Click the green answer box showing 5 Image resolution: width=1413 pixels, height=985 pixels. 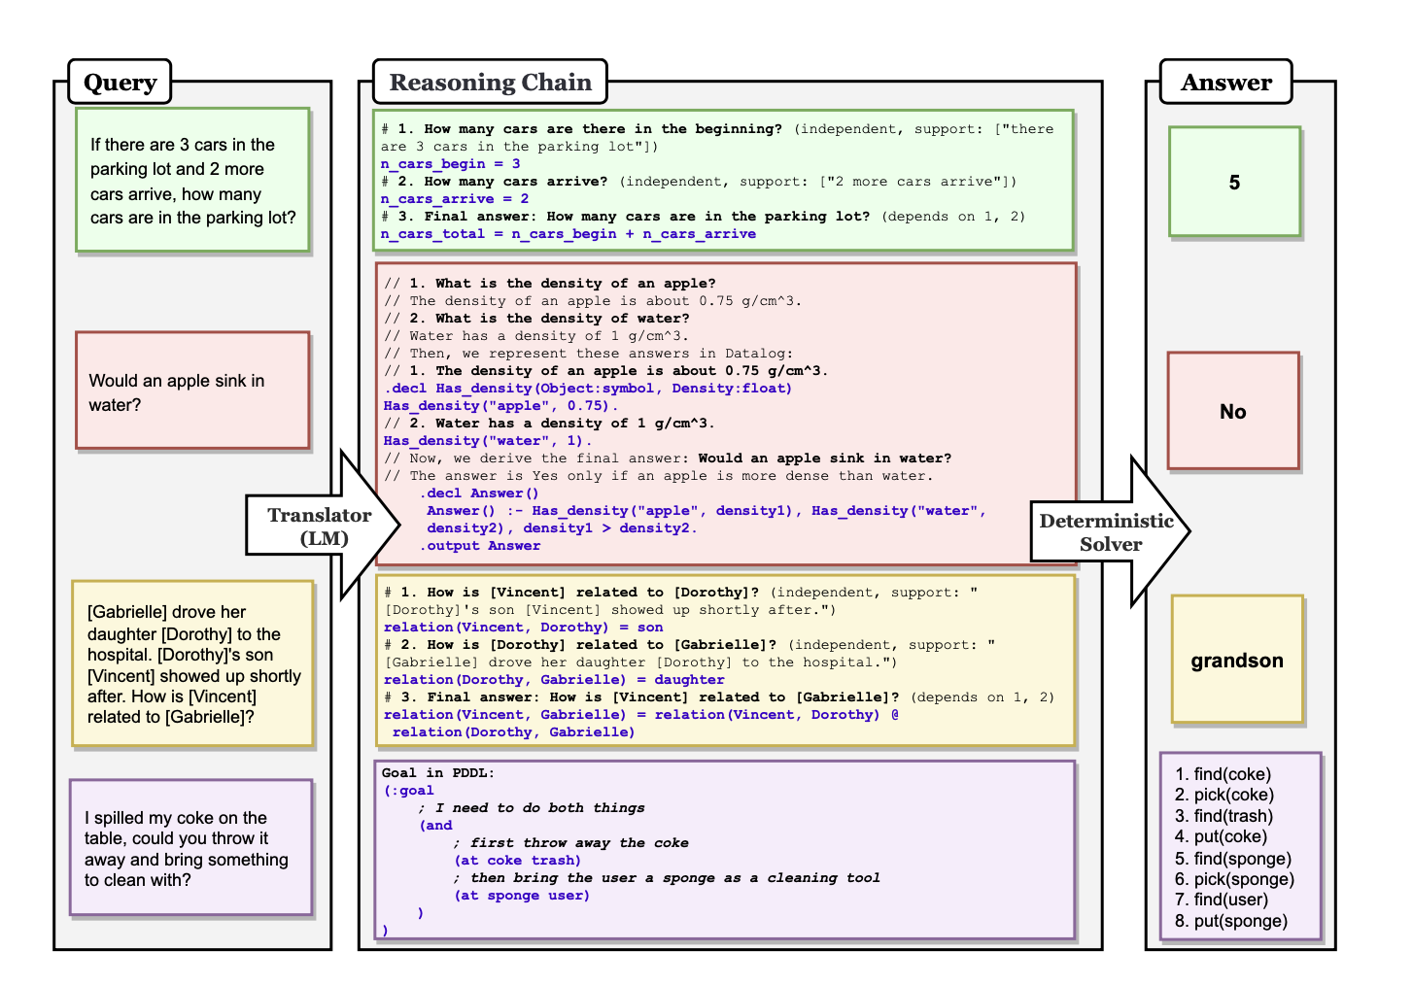coord(1234,182)
